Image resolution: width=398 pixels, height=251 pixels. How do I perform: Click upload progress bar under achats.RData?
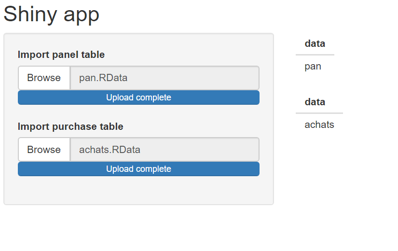138,169
